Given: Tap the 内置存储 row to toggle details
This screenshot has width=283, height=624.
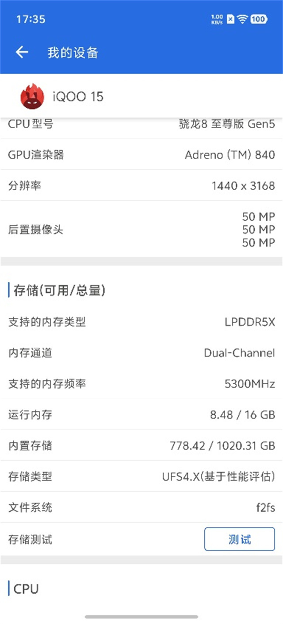Looking at the screenshot, I should 141,446.
